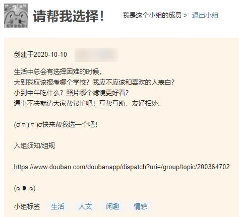
Task: Click the line about 中午吃什么
Action: pos(71,93)
